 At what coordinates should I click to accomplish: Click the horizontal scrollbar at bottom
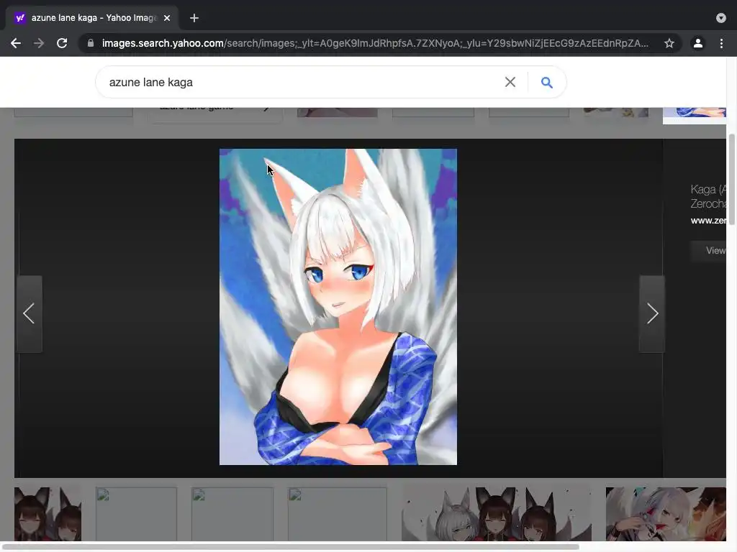point(289,547)
